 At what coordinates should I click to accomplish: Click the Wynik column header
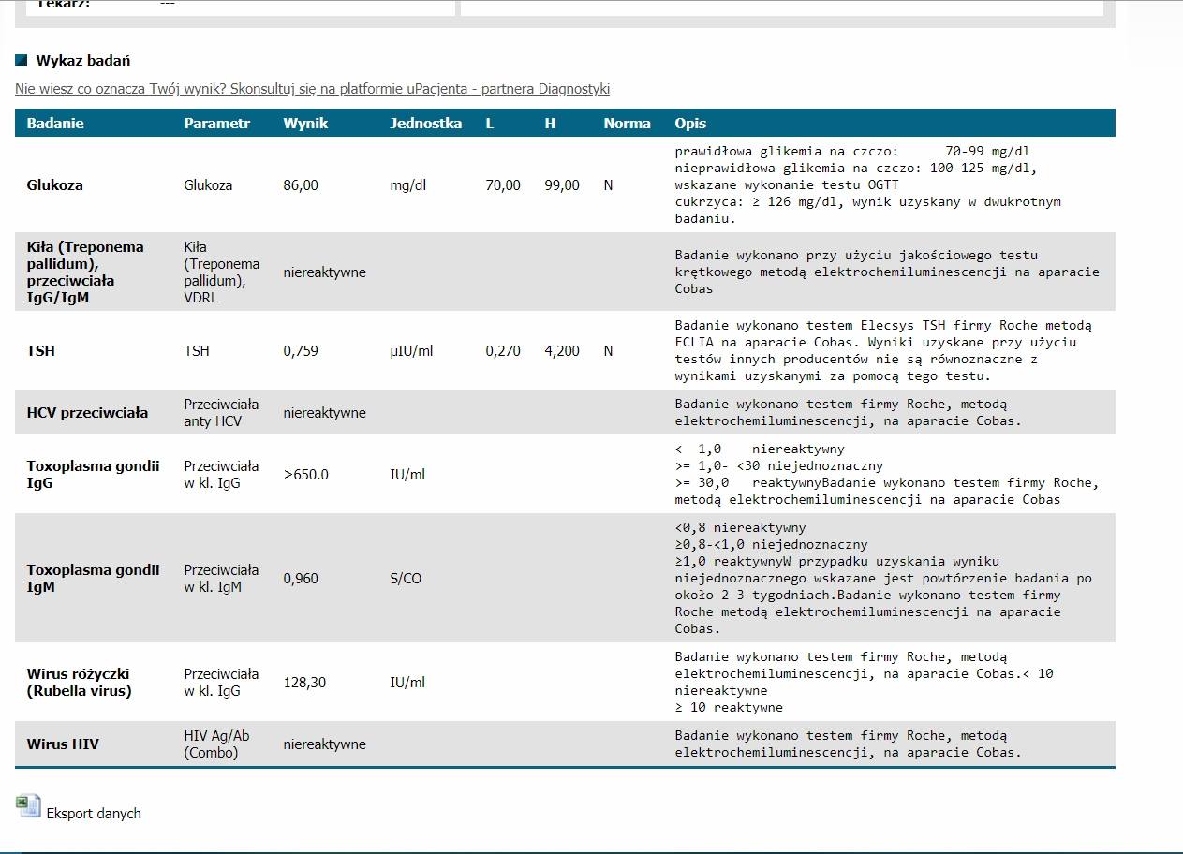(305, 124)
